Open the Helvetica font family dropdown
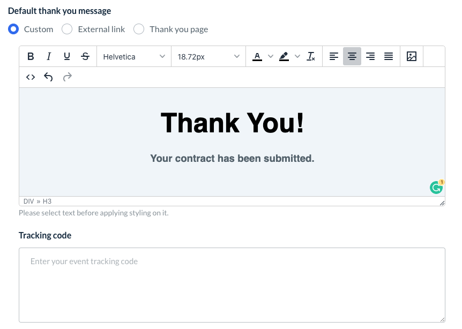The height and width of the screenshot is (329, 462). (x=134, y=56)
